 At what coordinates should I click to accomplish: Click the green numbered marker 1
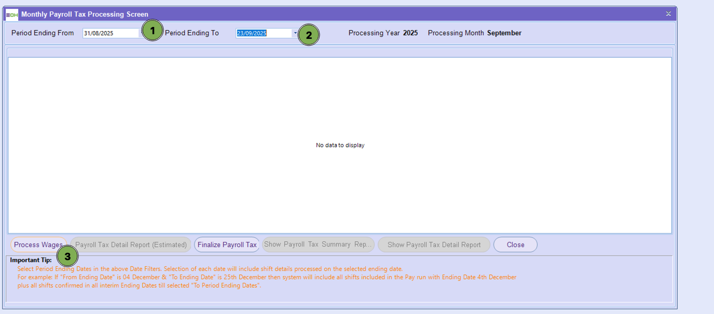point(152,31)
